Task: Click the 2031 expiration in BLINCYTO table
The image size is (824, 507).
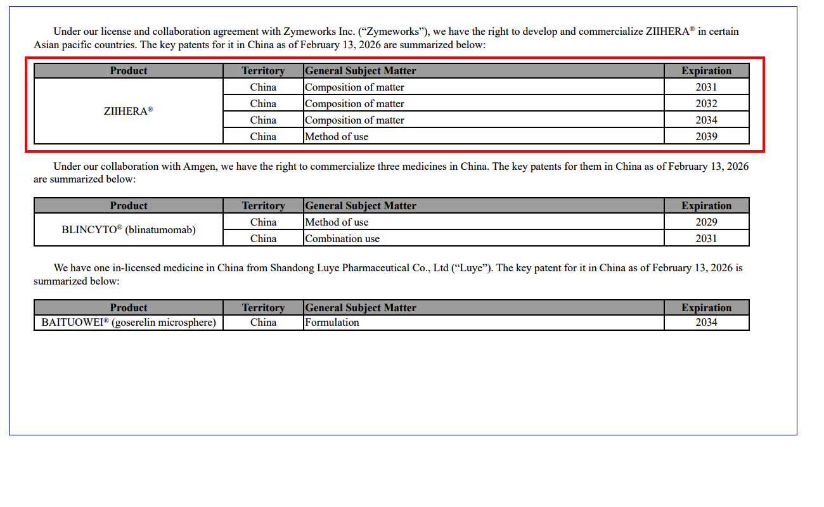Action: click(x=706, y=238)
